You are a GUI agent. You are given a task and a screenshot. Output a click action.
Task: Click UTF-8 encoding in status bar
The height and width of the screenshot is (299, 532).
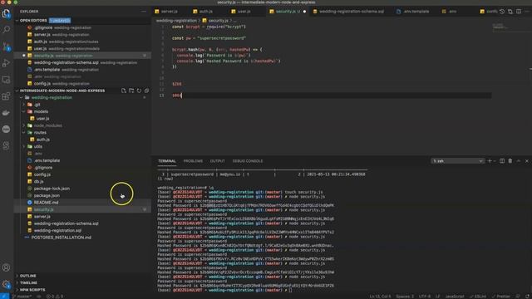(x=425, y=297)
